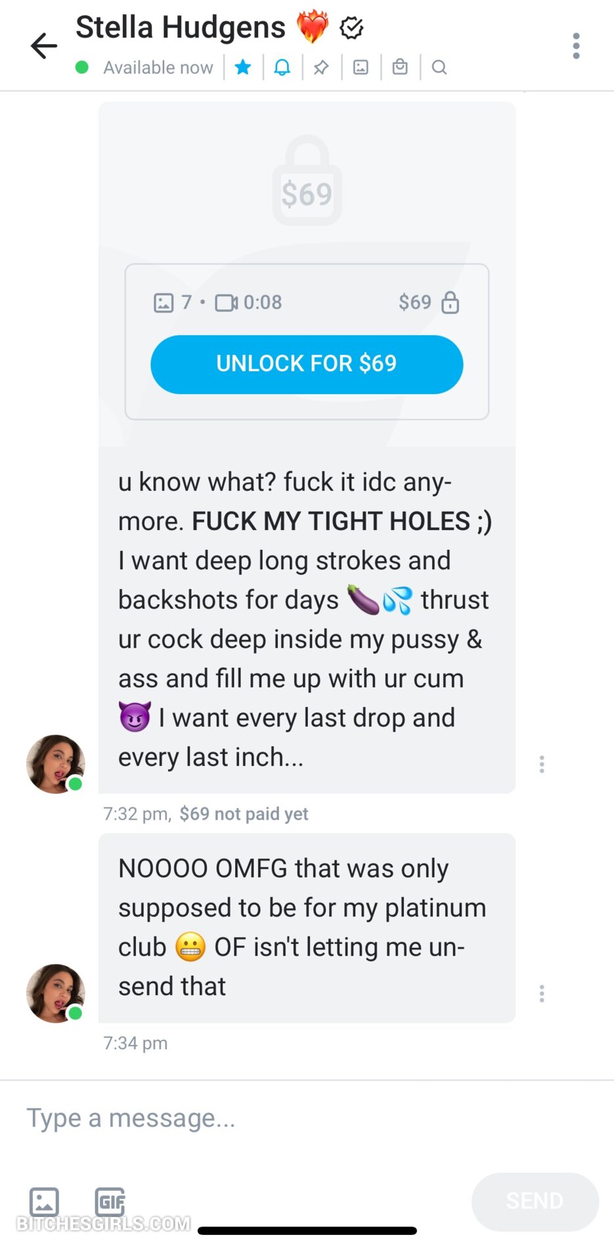This screenshot has height=1248, width=614.
Task: Focus the Type a message field
Action: pos(307,1118)
